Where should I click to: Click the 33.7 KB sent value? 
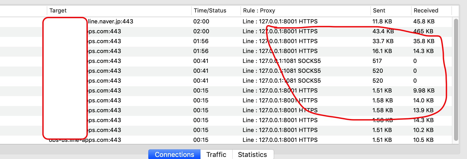[383, 41]
